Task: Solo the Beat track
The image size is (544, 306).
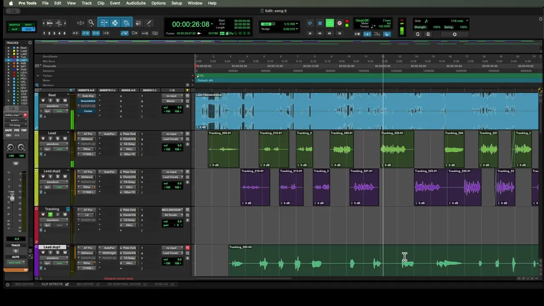Action: [57, 101]
